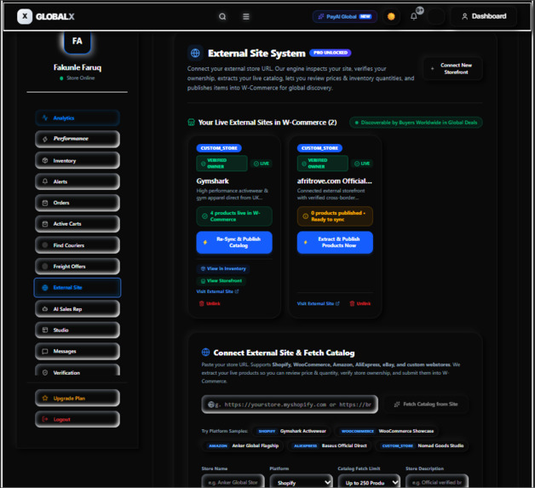Open the Platform dropdown showing Shopify

tap(301, 482)
